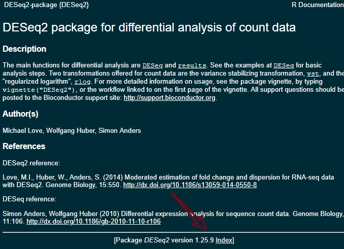Open the gb-2010-11-10-r106 DOI link
The width and height of the screenshot is (344, 249).
click(x=93, y=222)
